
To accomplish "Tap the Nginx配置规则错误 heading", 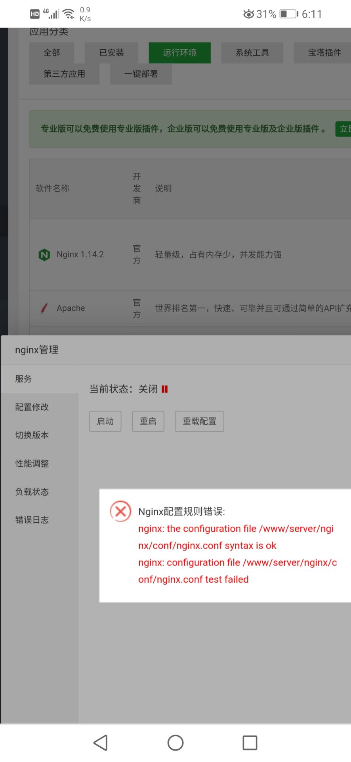I will click(x=181, y=512).
